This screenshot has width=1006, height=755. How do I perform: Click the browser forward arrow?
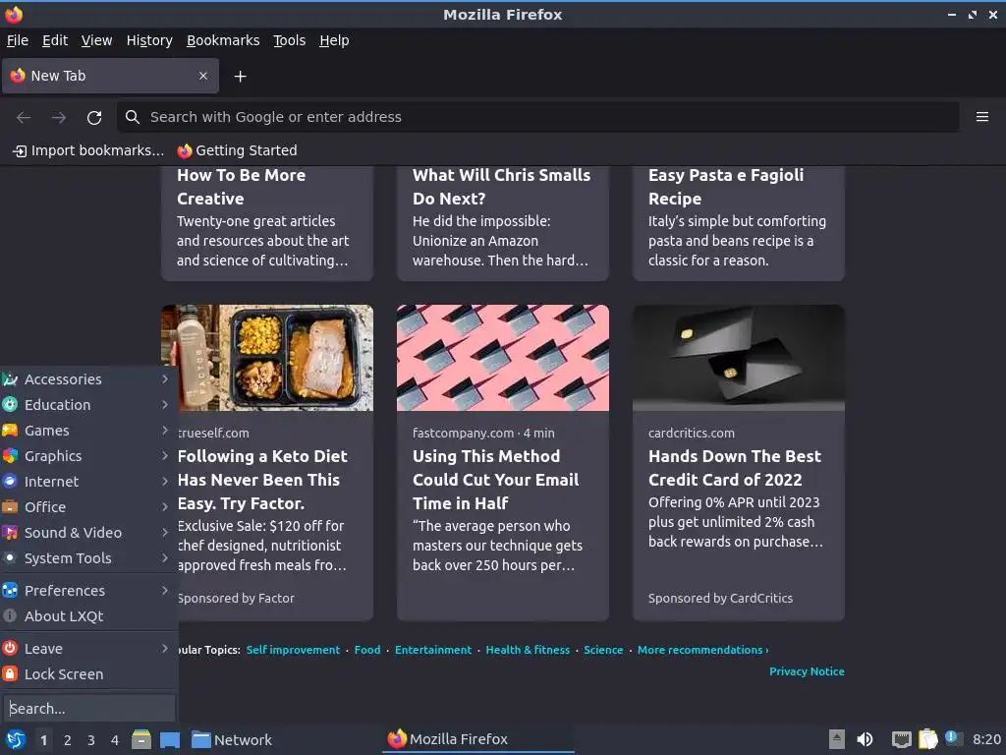click(x=59, y=118)
